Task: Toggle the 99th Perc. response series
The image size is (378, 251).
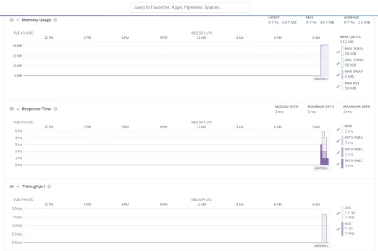Action: coord(338,141)
